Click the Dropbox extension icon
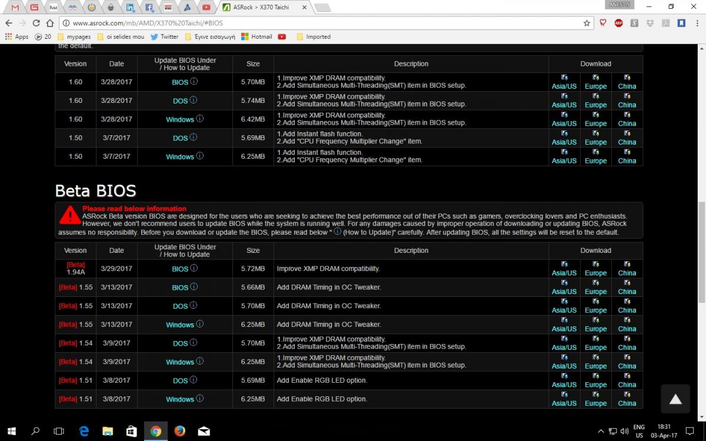Image resolution: width=706 pixels, height=441 pixels. coord(650,23)
